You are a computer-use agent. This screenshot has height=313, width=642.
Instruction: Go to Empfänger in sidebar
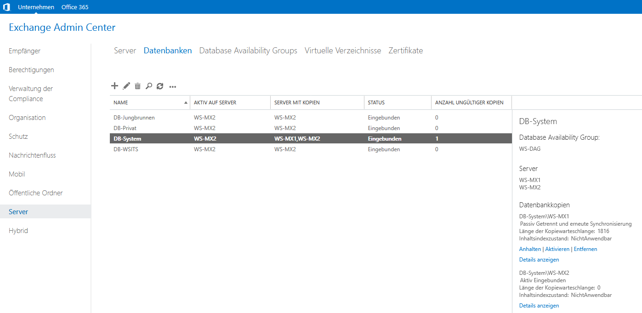[25, 51]
